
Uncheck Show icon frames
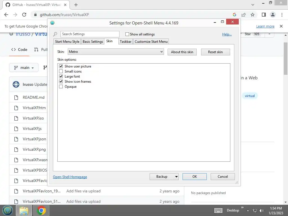tap(61, 81)
